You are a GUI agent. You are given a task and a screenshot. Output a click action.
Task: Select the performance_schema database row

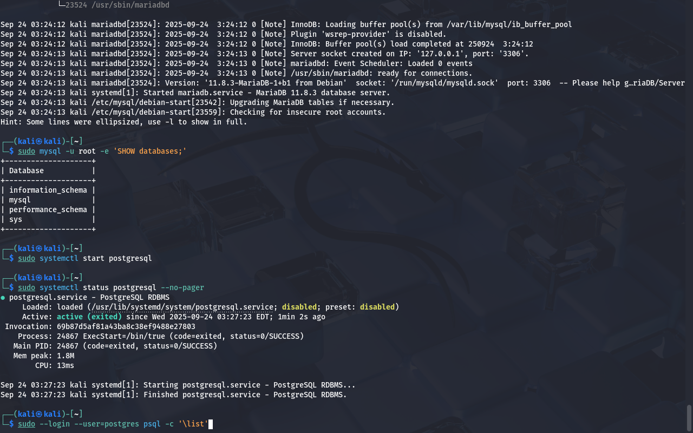[x=48, y=209]
